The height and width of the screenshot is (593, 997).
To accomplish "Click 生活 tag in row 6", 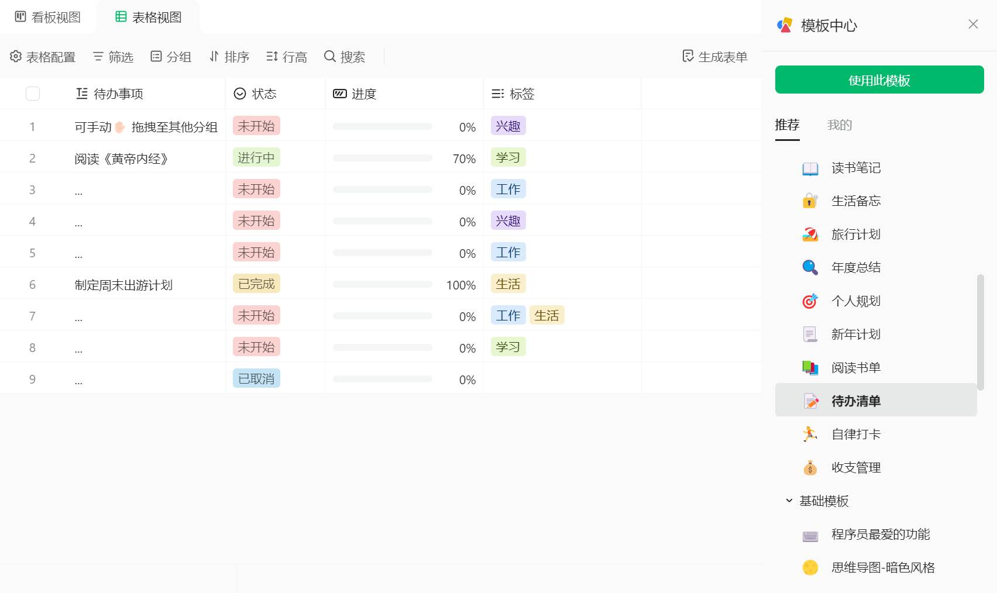I will 508,284.
